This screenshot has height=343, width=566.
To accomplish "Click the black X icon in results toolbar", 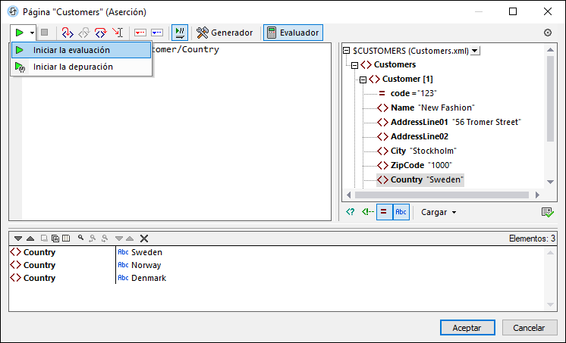I will (144, 239).
